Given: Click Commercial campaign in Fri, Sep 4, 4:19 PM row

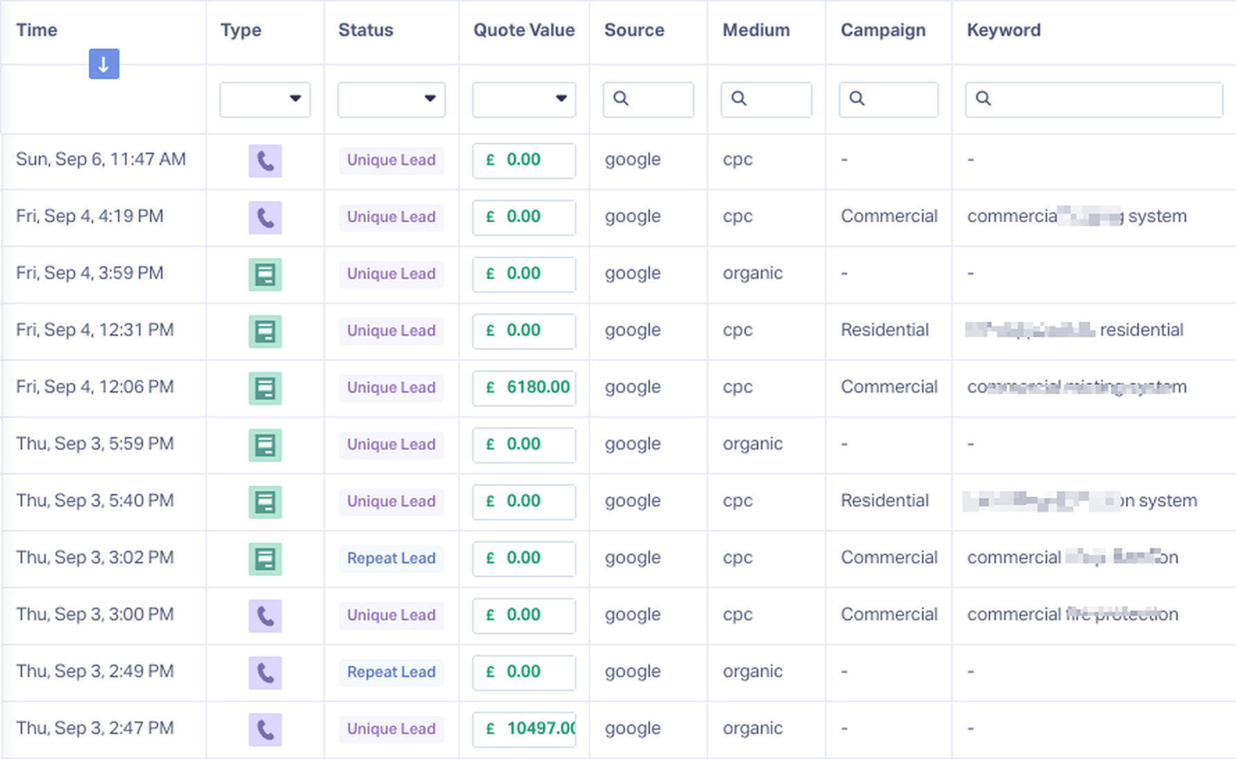Looking at the screenshot, I should pyautogui.click(x=890, y=216).
